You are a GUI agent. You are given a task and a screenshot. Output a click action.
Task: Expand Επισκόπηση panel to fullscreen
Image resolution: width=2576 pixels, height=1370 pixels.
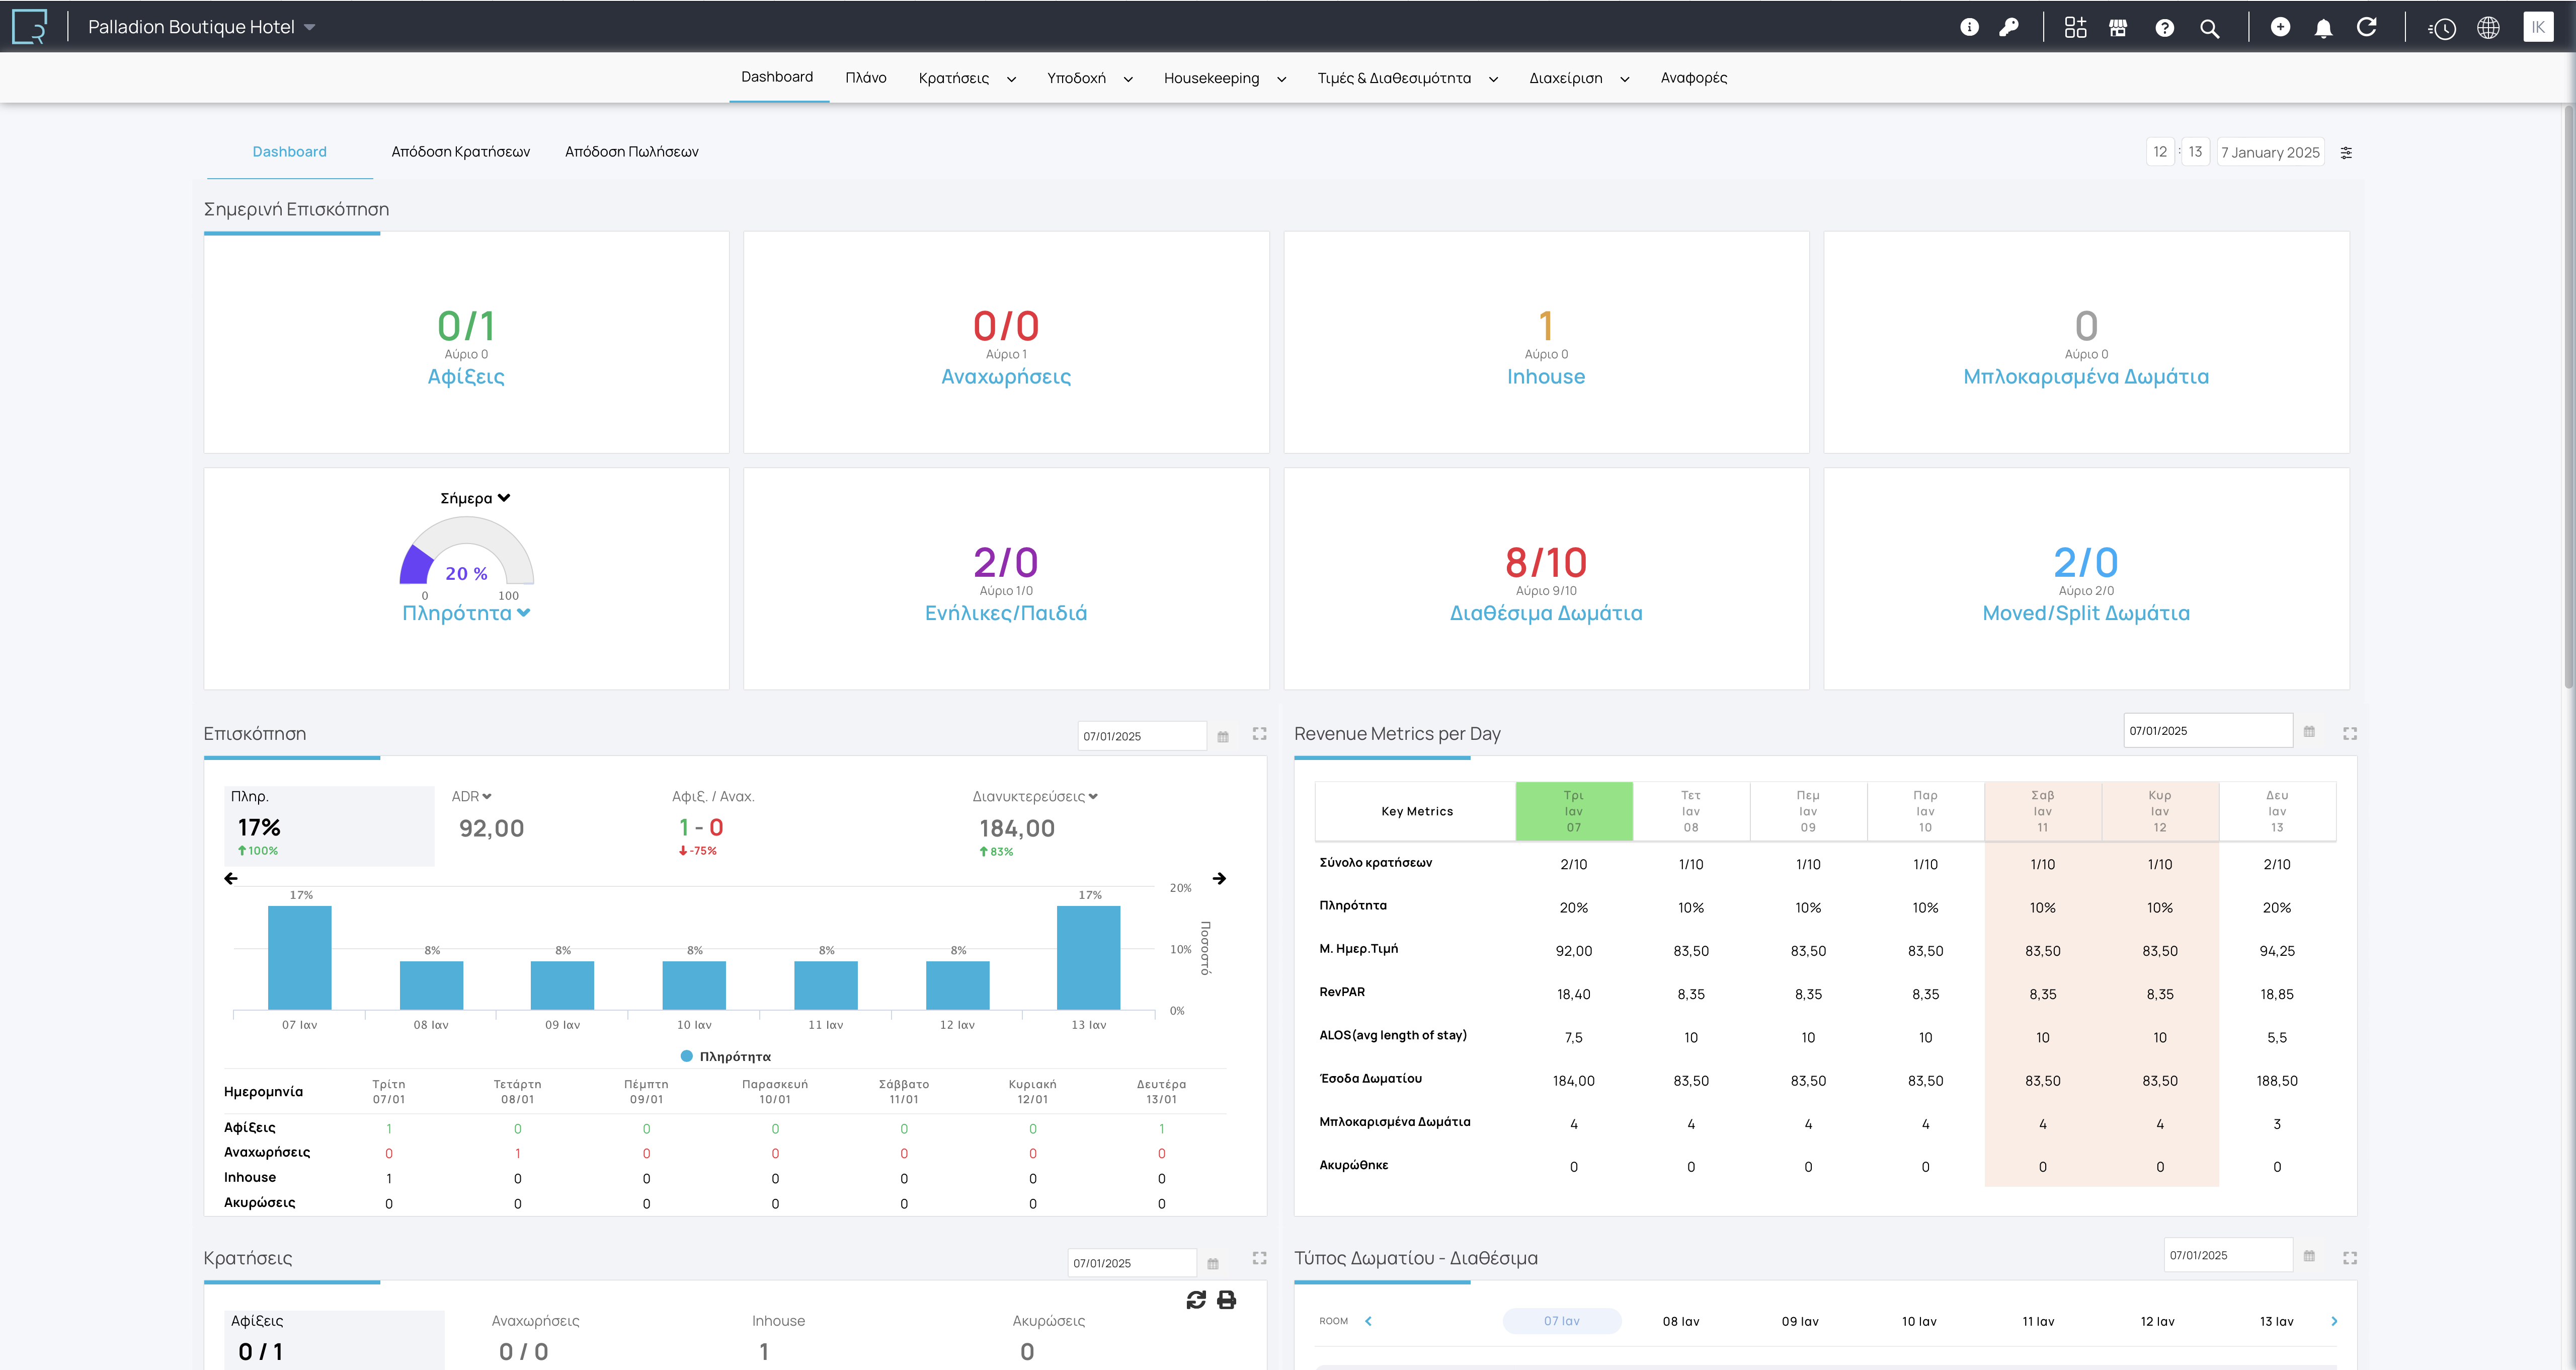[1260, 734]
